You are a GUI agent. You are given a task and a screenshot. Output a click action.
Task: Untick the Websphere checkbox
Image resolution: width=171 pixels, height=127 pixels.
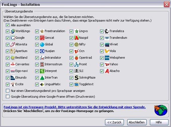pyautogui.click(x=102, y=58)
